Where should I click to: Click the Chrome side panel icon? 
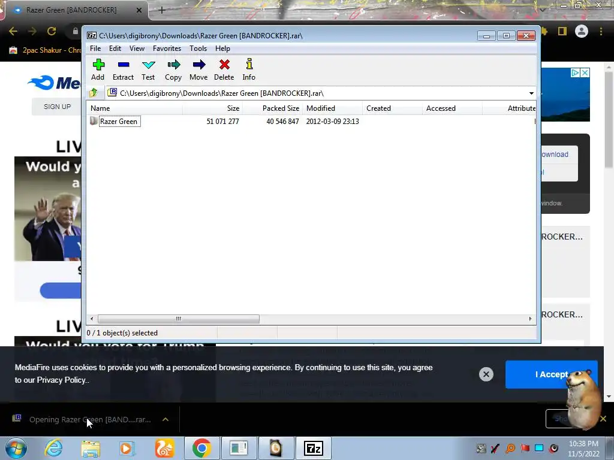(x=562, y=31)
